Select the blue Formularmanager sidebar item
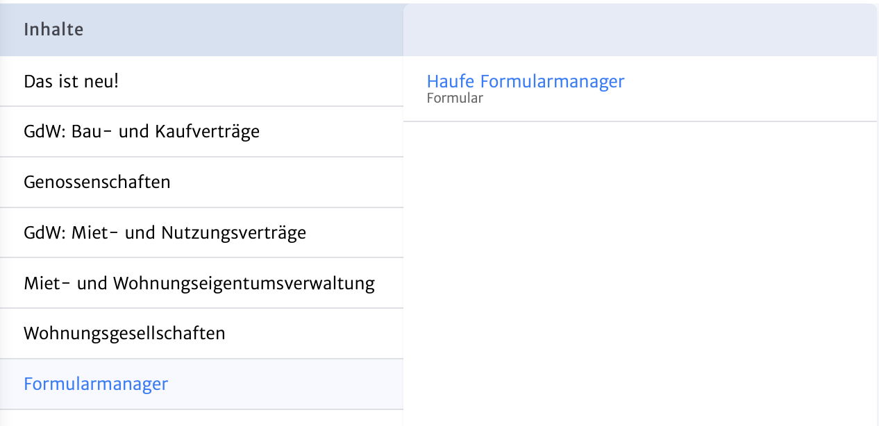The height and width of the screenshot is (426, 879). 96,384
